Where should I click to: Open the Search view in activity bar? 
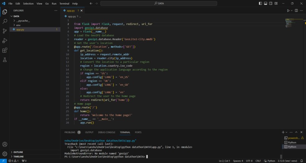click(x=5, y=21)
